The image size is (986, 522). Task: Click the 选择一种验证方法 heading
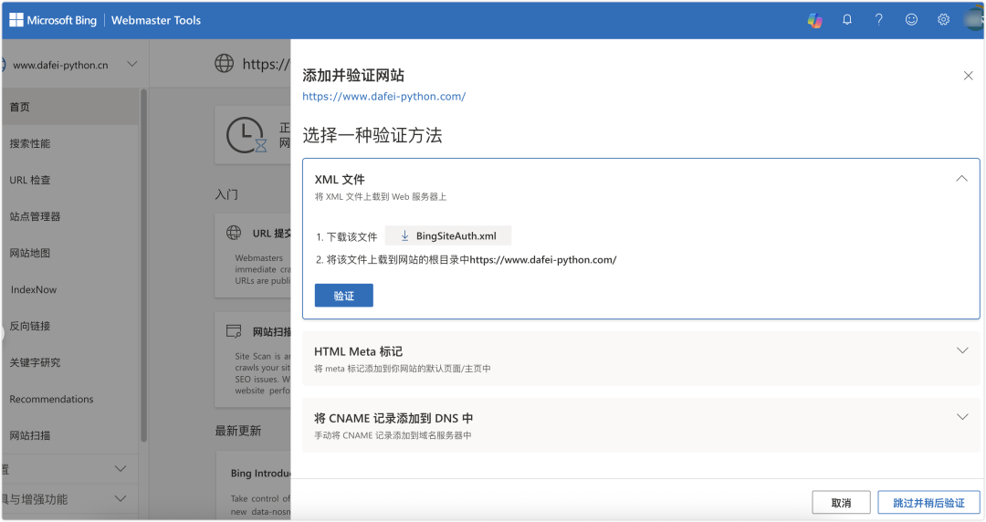tap(372, 135)
